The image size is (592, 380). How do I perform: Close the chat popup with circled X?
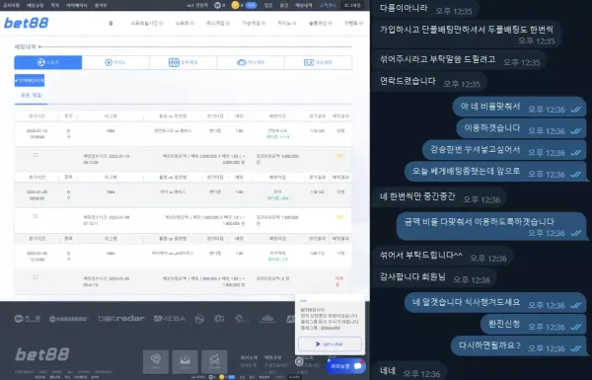299,361
